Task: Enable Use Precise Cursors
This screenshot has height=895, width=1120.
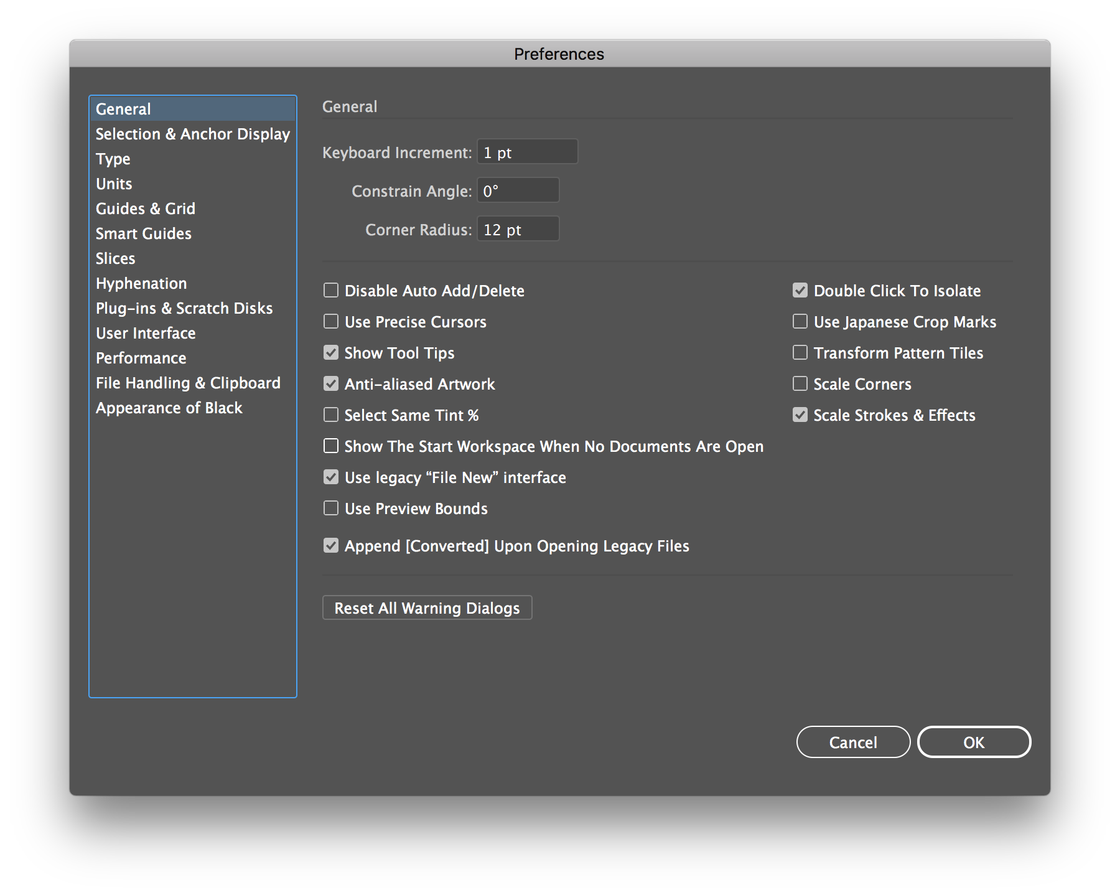Action: coord(331,322)
